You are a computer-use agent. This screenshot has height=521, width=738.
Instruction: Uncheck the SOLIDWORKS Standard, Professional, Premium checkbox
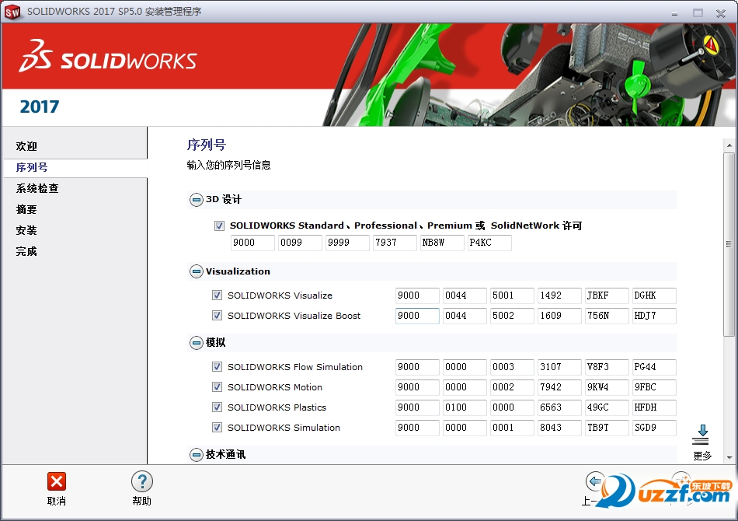[219, 226]
